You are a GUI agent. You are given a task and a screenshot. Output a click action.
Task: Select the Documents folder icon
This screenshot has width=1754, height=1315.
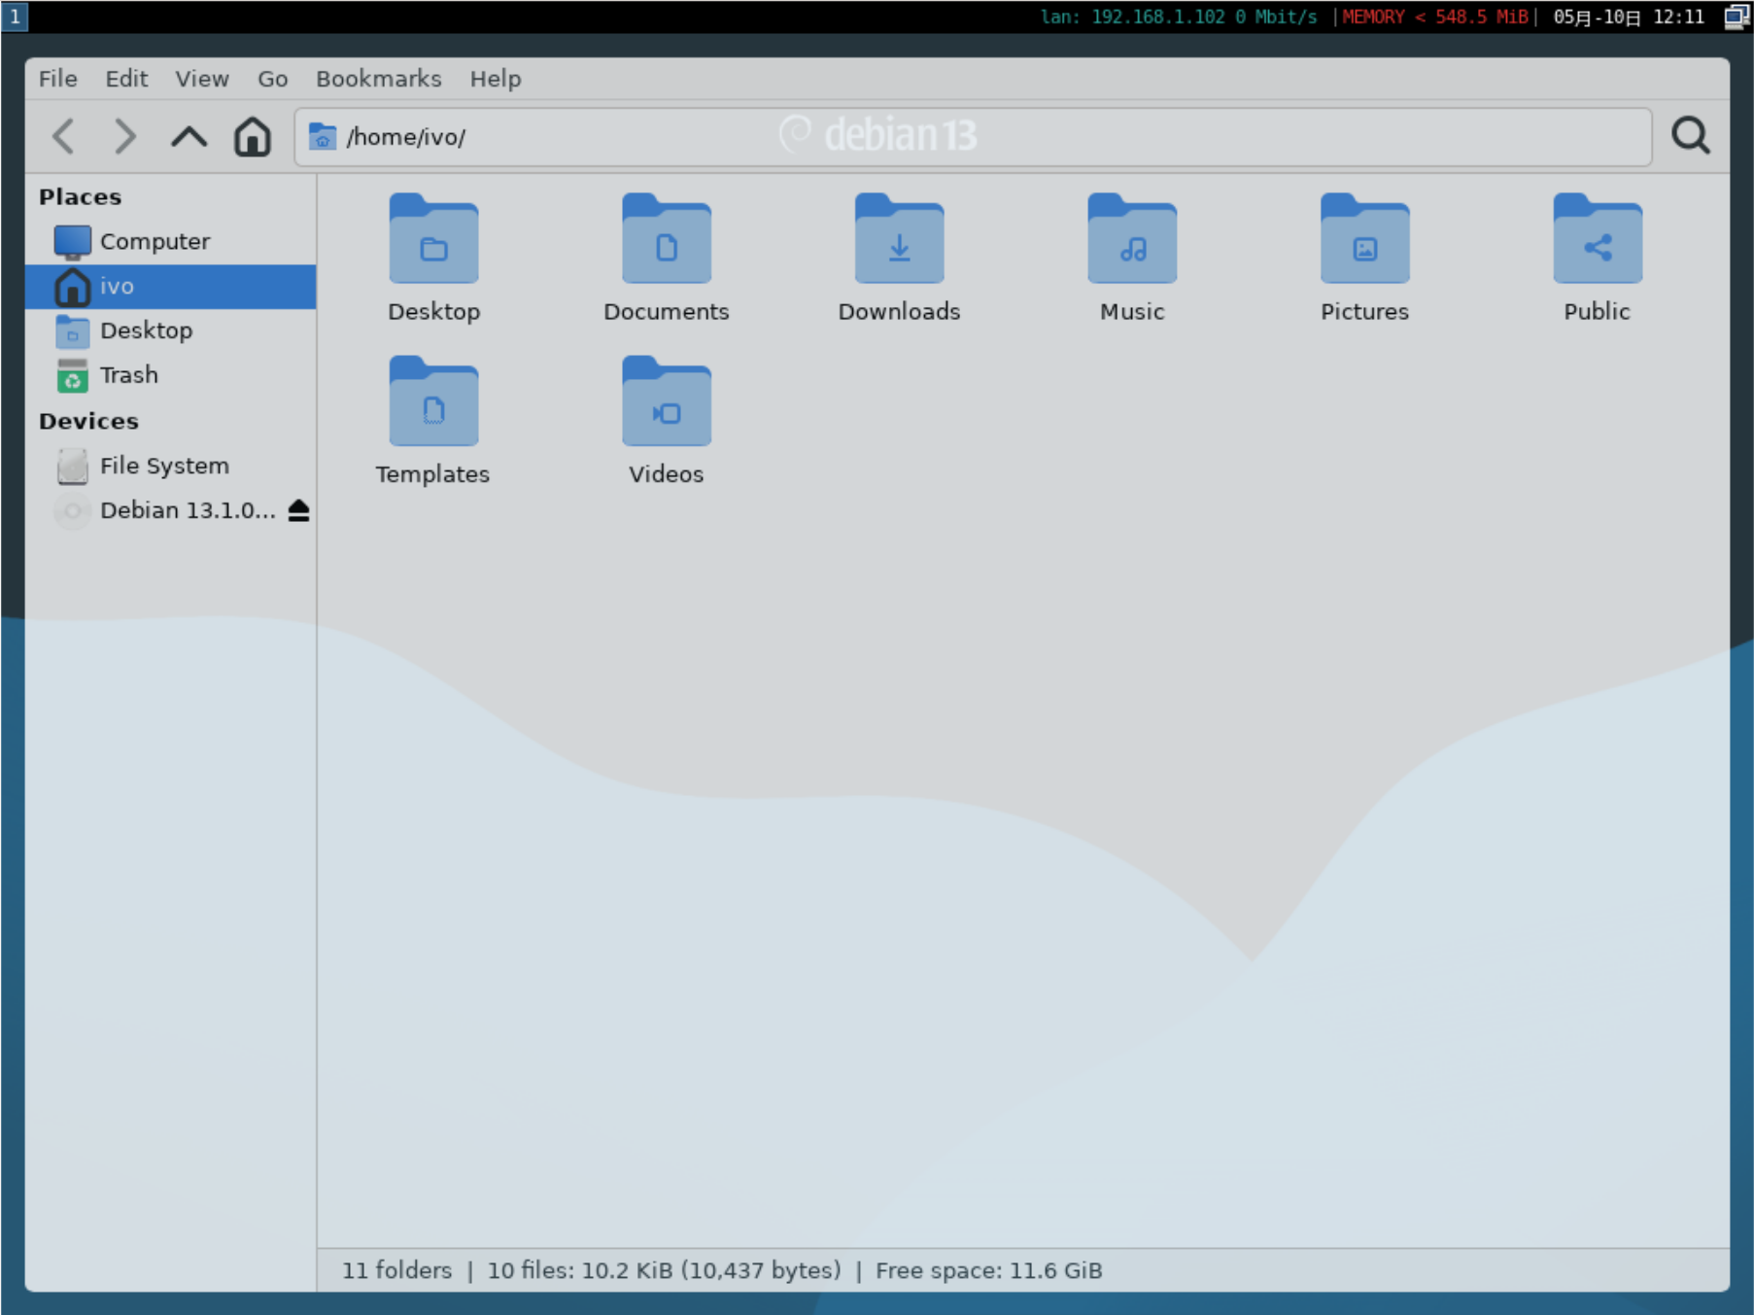click(667, 239)
